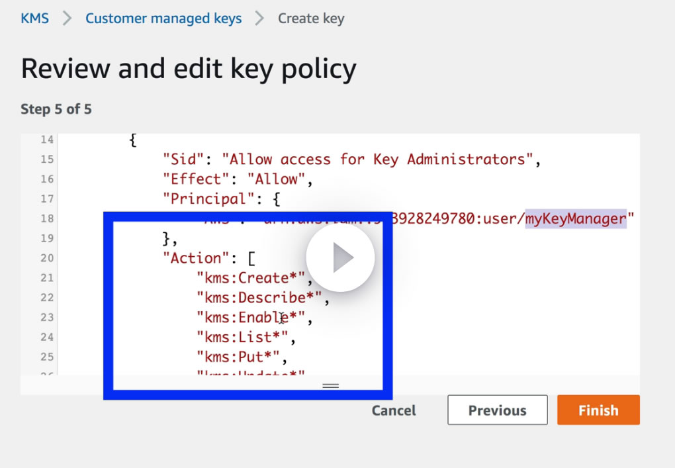Click the "Principal" line in editor

(222, 199)
